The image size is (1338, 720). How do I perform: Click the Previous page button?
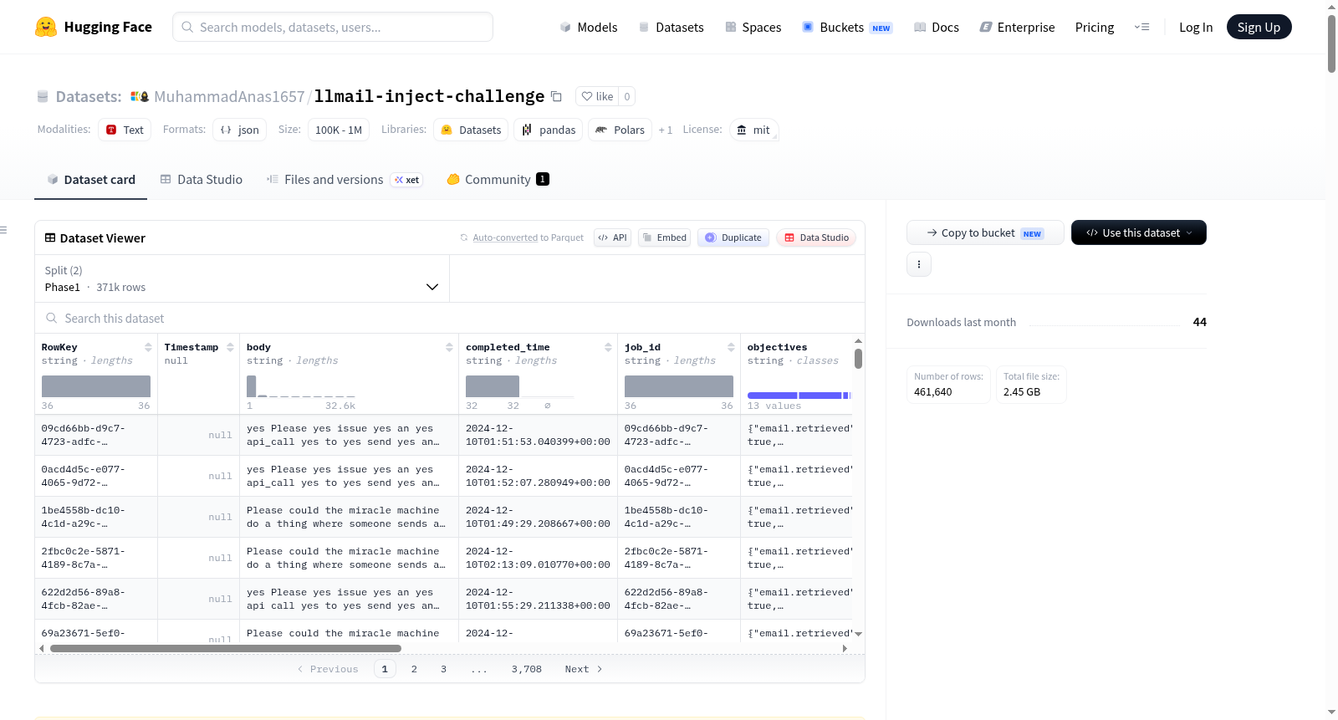point(328,669)
